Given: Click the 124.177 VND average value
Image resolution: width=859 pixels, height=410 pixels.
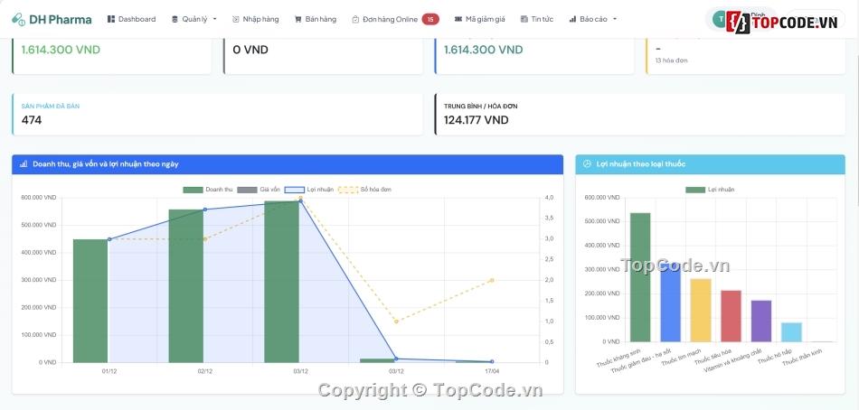Looking at the screenshot, I should 476,120.
